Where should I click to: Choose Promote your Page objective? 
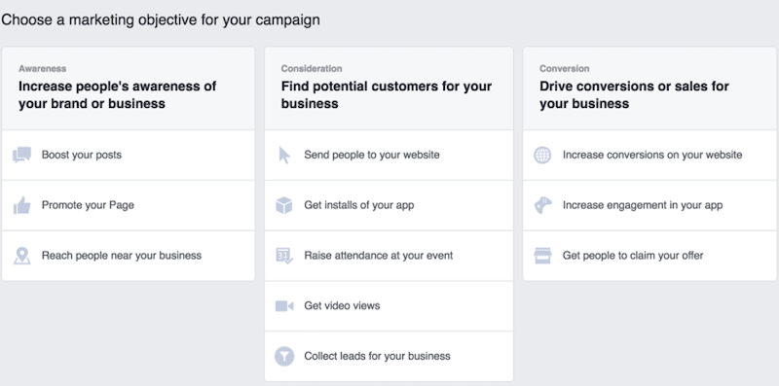[x=129, y=205]
